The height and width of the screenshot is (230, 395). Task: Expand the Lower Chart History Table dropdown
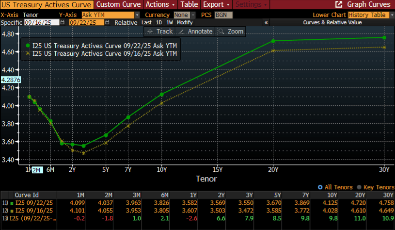pos(391,15)
